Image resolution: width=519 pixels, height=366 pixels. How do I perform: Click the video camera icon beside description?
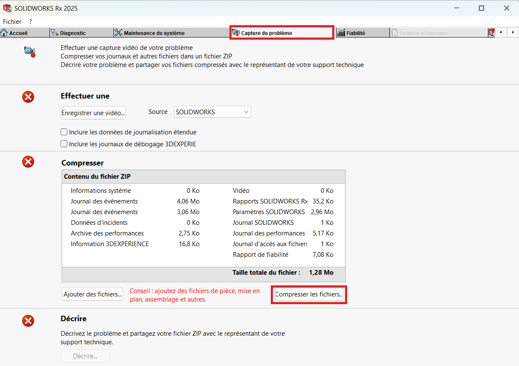29,52
